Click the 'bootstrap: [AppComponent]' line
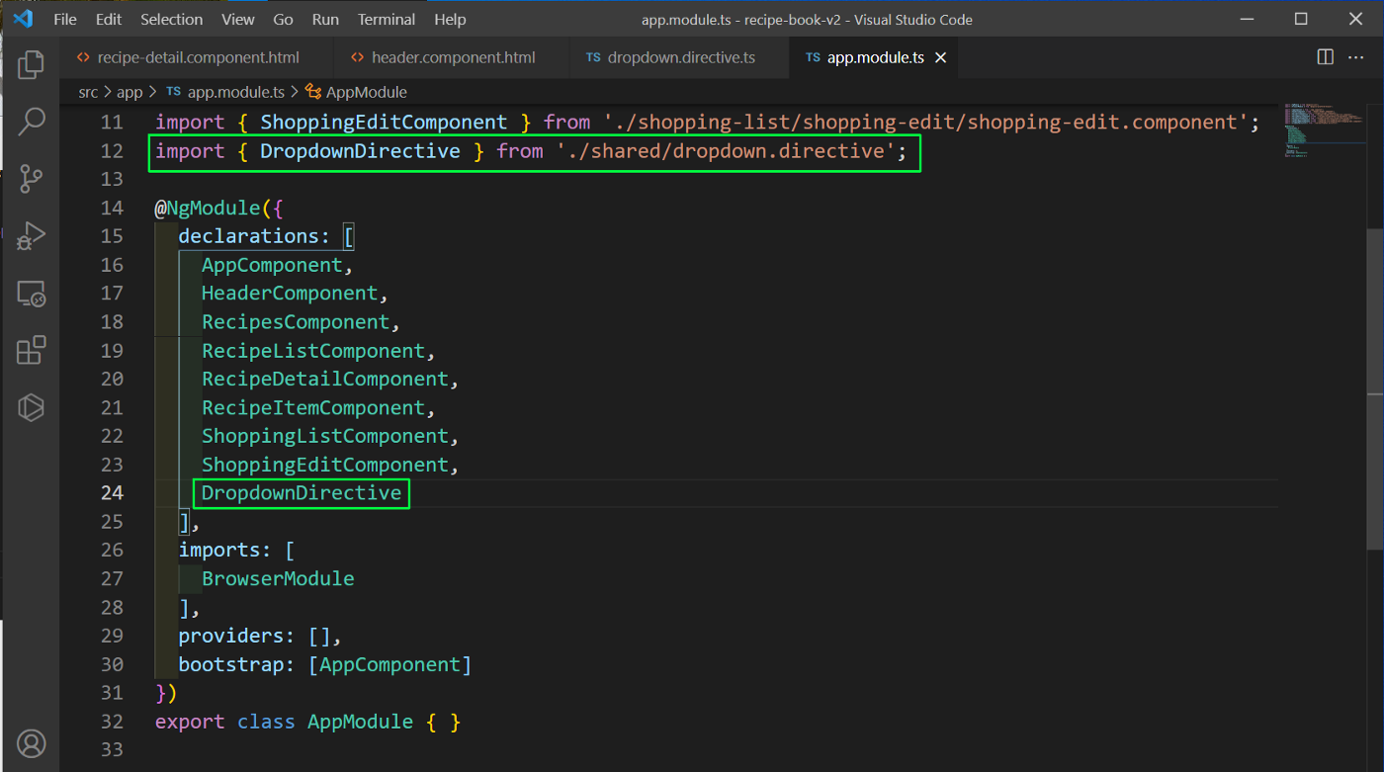 [325, 664]
